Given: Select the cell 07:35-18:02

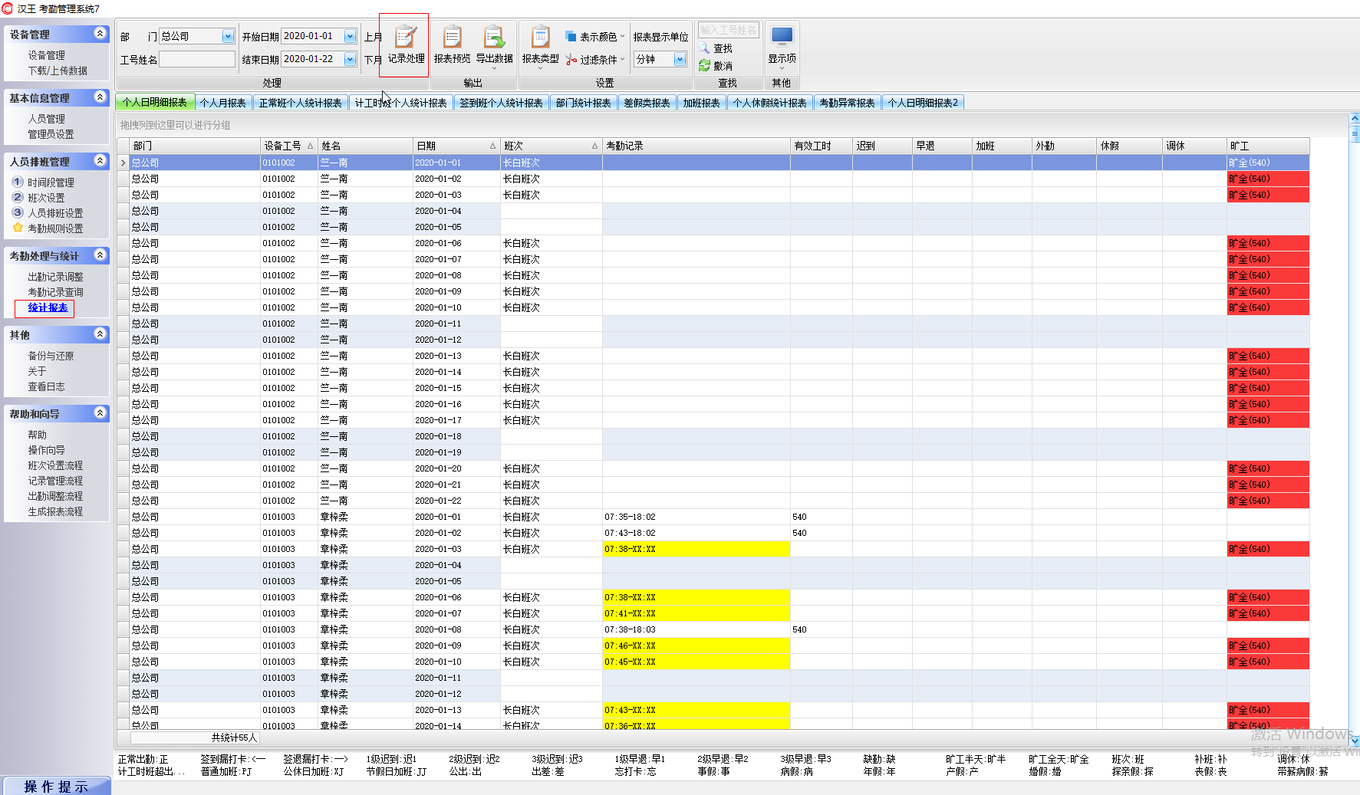Looking at the screenshot, I should click(x=696, y=517).
